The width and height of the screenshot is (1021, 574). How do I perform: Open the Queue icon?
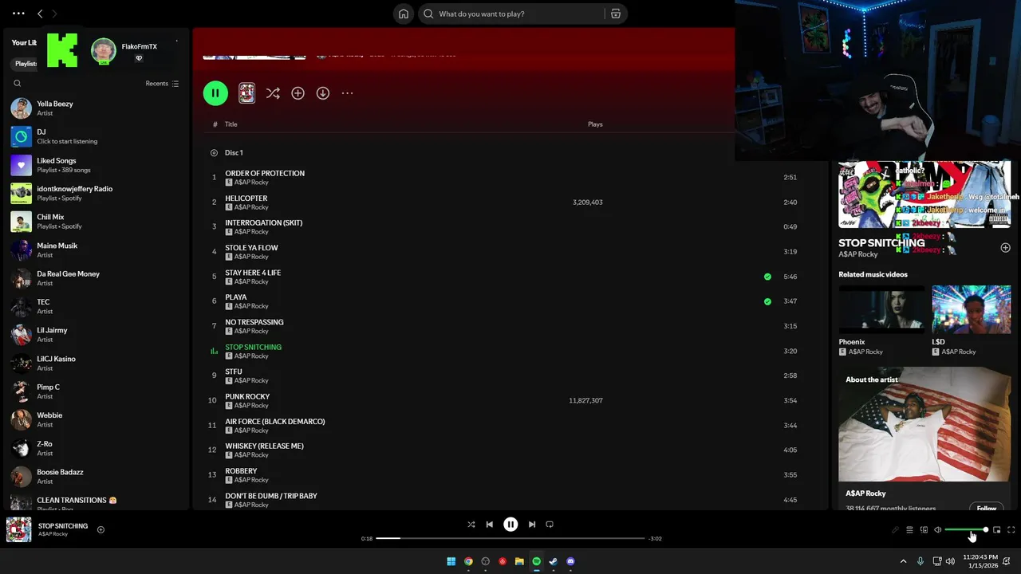pyautogui.click(x=909, y=530)
